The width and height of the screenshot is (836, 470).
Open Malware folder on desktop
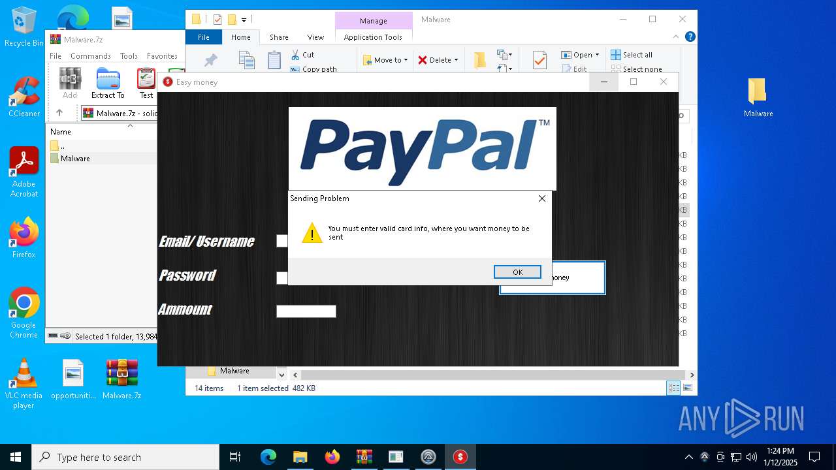758,97
